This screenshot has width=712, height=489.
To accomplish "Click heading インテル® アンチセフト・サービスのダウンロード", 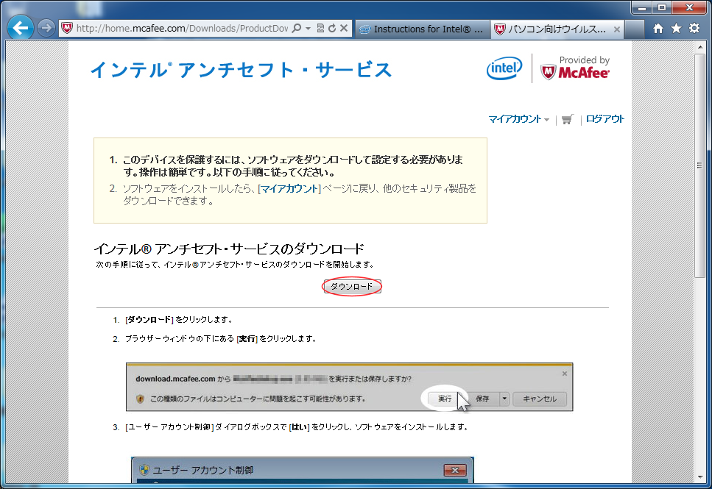I will coord(229,249).
